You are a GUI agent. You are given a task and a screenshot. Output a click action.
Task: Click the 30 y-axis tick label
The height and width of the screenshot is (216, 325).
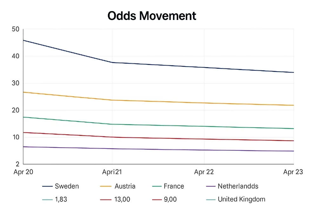[16, 83]
